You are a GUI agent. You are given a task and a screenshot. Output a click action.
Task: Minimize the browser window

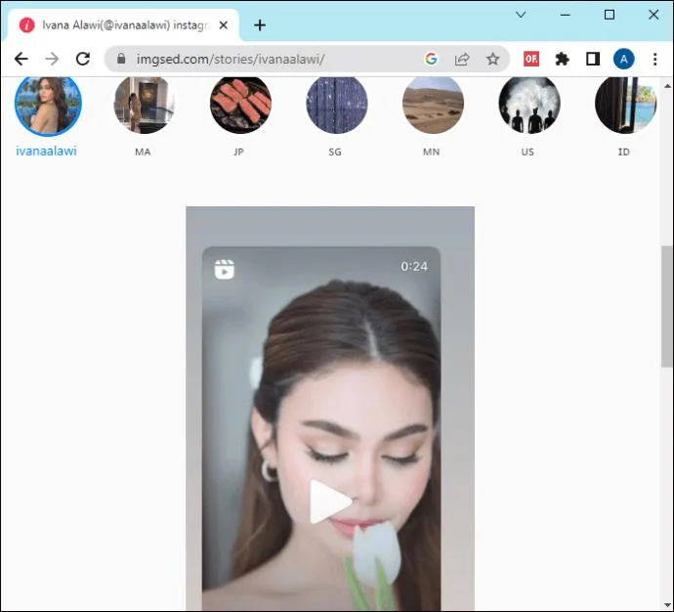[566, 15]
